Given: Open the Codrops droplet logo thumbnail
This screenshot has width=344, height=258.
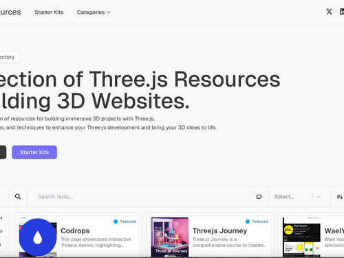Looking at the screenshot, I should (38, 237).
